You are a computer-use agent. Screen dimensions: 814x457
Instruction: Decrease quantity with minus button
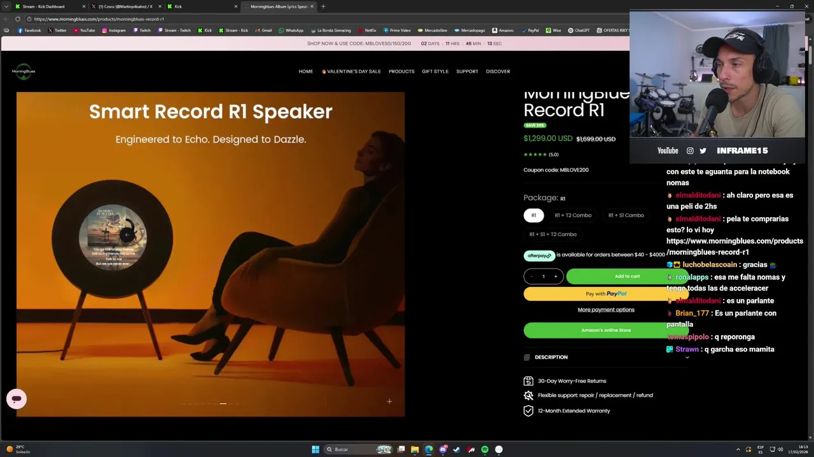pyautogui.click(x=532, y=276)
